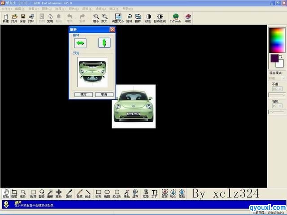Viewport: 287px width, 215px height.
Task: Click the dark purple foreground color swatch
Action: click(x=274, y=58)
